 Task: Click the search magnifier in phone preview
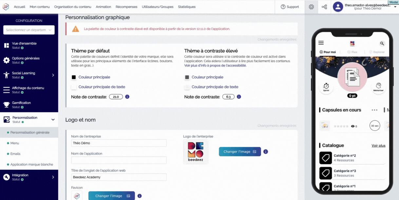382,43
